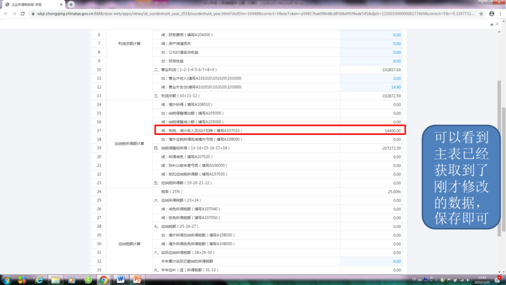Screen dimensions: 506x285
Task: Click row 13 value -192872.59
Action: click(391, 96)
